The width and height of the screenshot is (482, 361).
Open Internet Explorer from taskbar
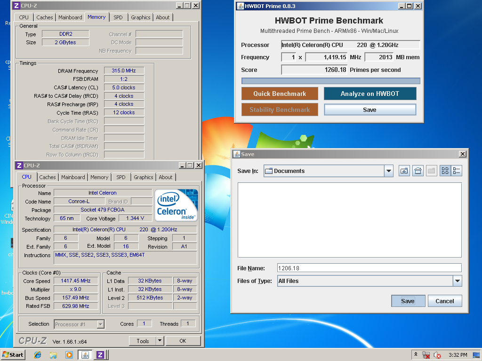pyautogui.click(x=38, y=355)
